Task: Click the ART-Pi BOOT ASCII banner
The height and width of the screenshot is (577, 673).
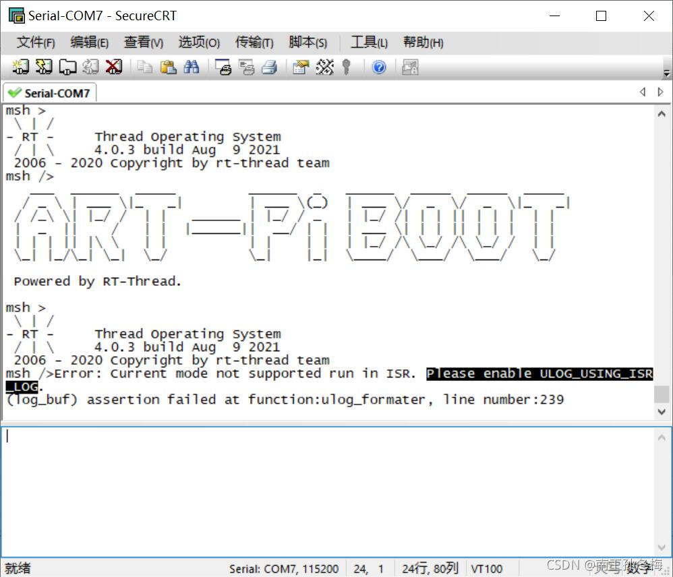Action: [292, 227]
